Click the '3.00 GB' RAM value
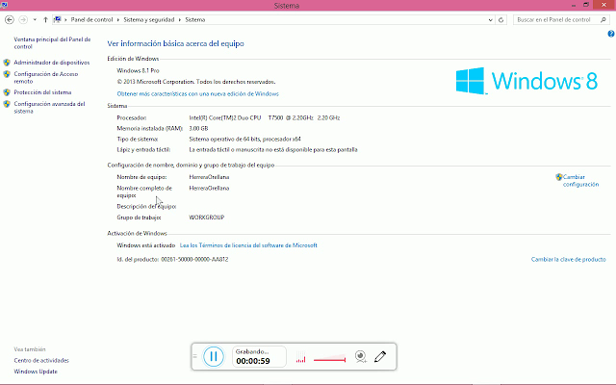Image resolution: width=616 pixels, height=385 pixels. coord(198,128)
